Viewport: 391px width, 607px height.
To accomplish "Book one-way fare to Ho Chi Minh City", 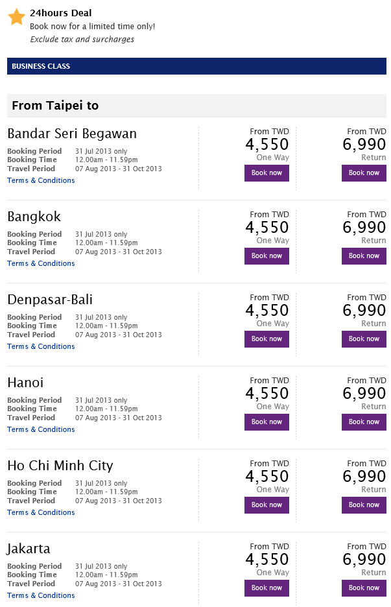I will click(x=267, y=505).
